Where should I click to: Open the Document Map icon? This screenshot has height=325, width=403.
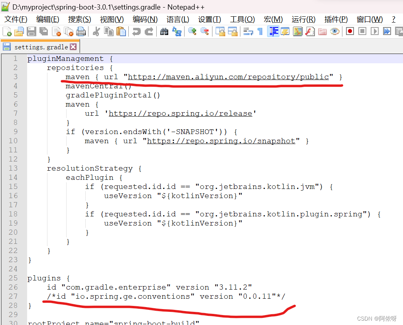click(298, 31)
